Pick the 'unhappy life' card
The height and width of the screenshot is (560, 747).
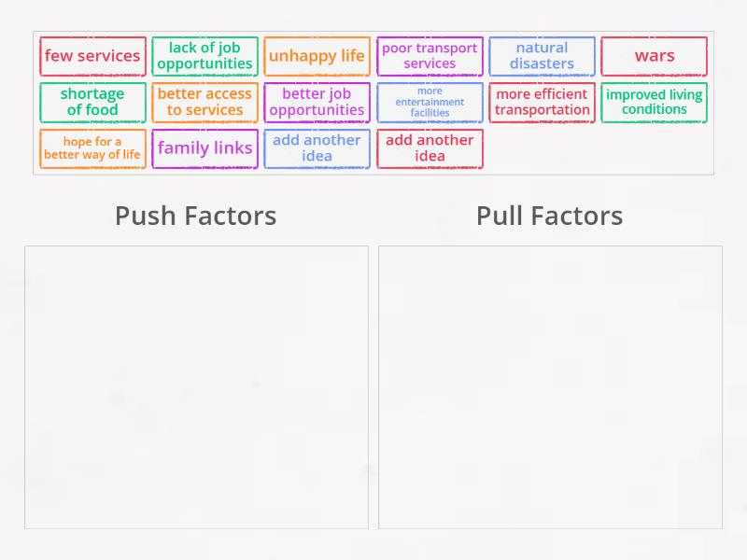pyautogui.click(x=317, y=56)
